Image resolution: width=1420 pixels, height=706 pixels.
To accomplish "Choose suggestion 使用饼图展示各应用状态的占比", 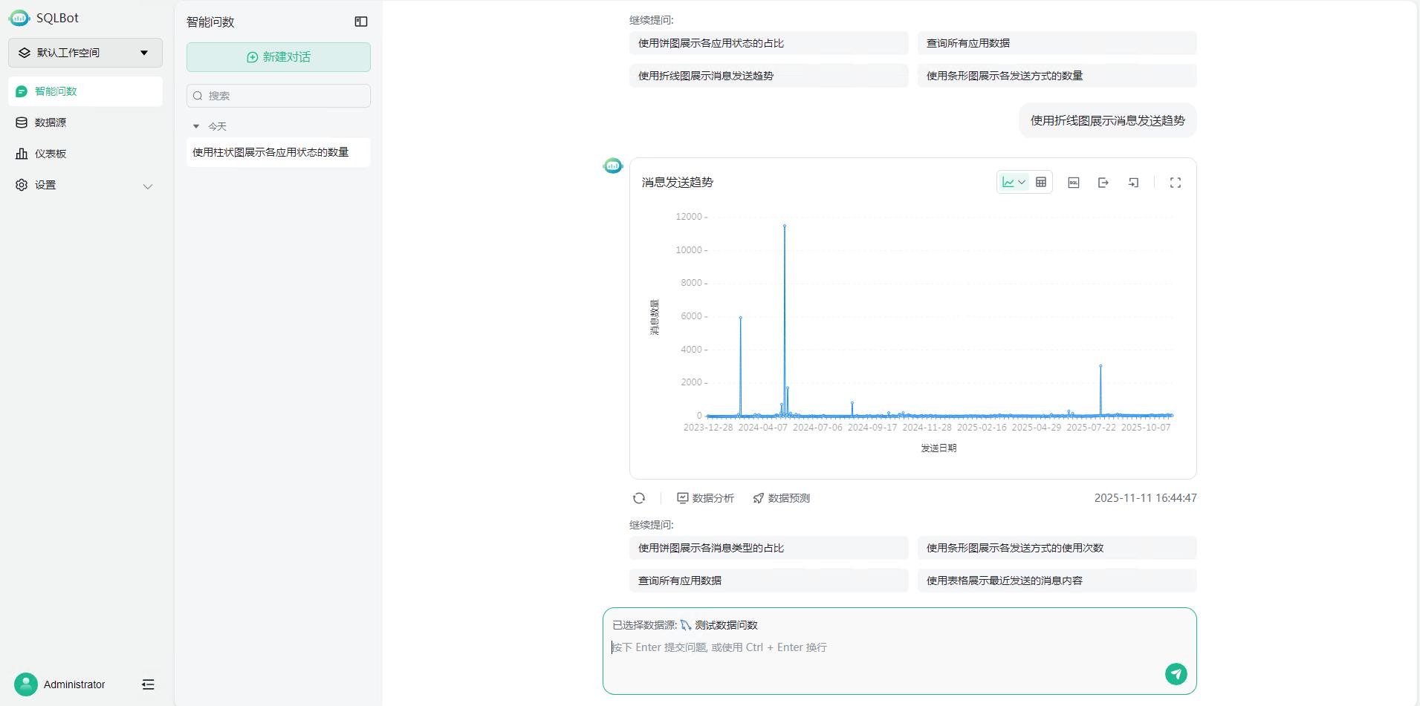I will click(x=769, y=43).
